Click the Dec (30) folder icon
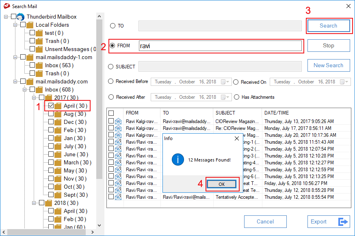Viewport: 355px width, 236px height. (x=58, y=122)
